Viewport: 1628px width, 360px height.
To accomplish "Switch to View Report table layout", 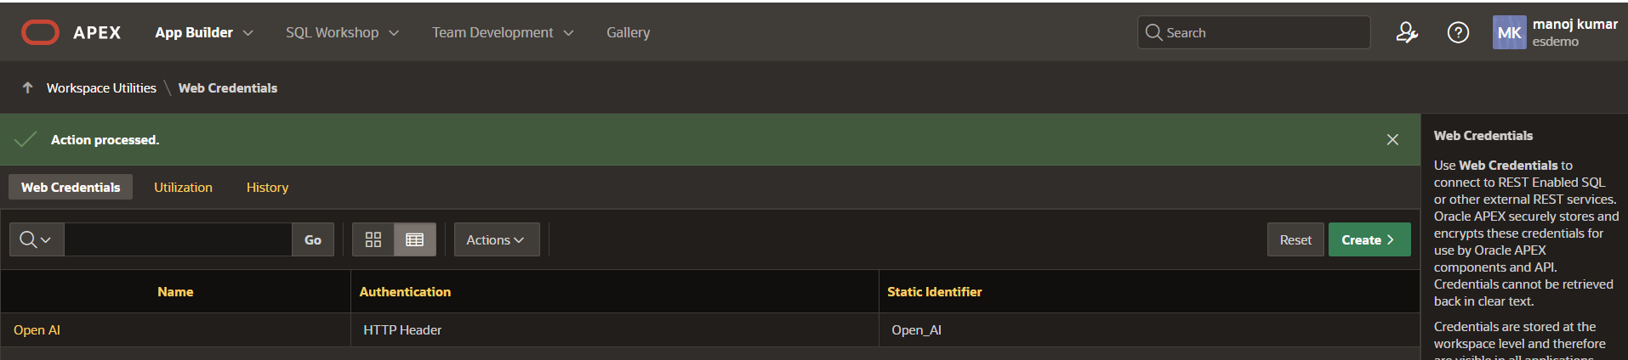I will (415, 239).
